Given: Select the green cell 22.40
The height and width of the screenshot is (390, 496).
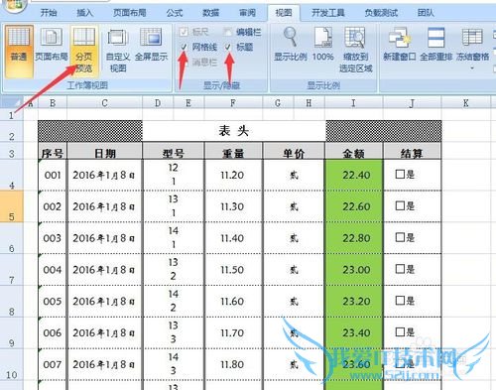Looking at the screenshot, I should pos(354,175).
